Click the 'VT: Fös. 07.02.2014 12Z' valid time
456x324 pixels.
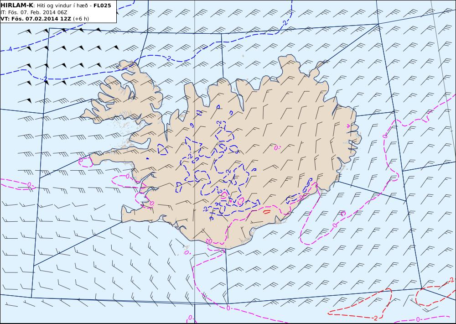(36, 19)
